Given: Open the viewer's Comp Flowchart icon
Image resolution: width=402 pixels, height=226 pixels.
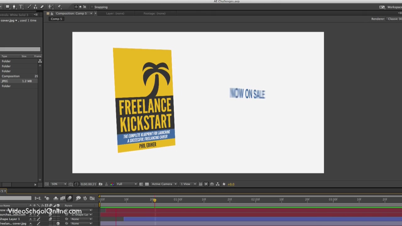Looking at the screenshot, I should click(218, 184).
